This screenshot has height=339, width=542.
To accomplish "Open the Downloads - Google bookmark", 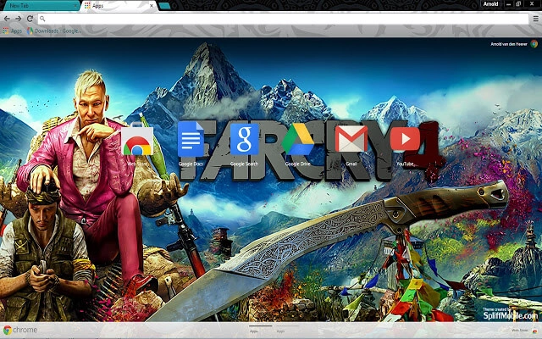I will click(54, 31).
